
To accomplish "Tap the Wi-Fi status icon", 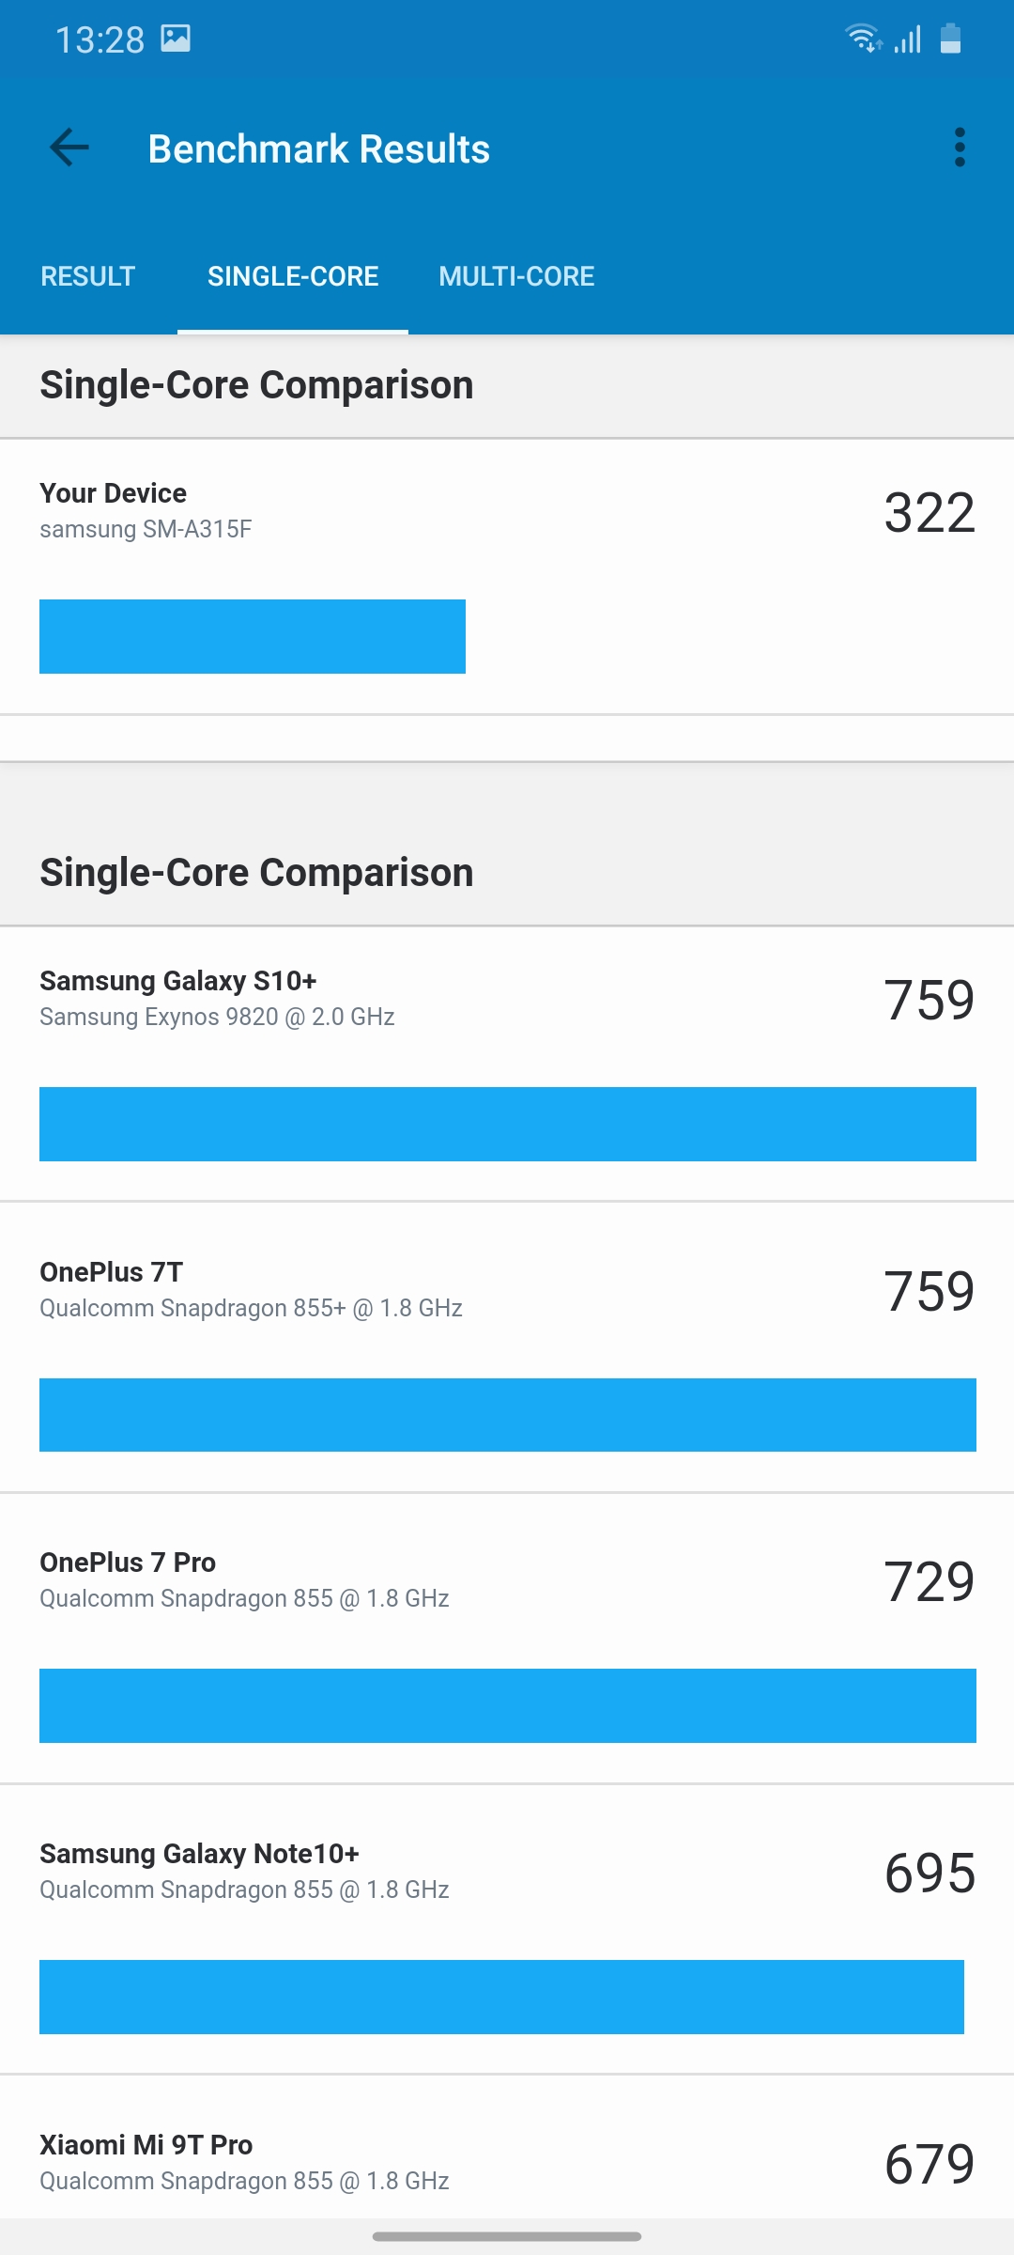I will [862, 39].
